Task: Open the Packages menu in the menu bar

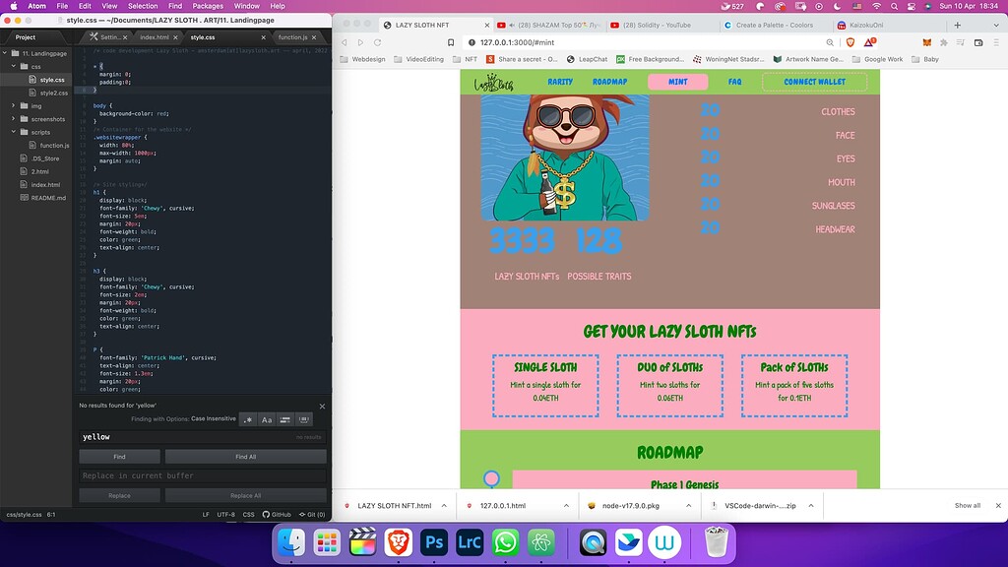Action: [208, 6]
